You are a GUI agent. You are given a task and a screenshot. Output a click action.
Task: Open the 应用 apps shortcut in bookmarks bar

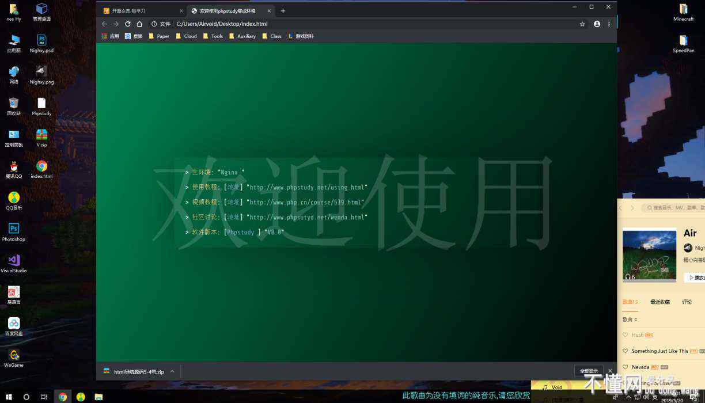(x=110, y=36)
